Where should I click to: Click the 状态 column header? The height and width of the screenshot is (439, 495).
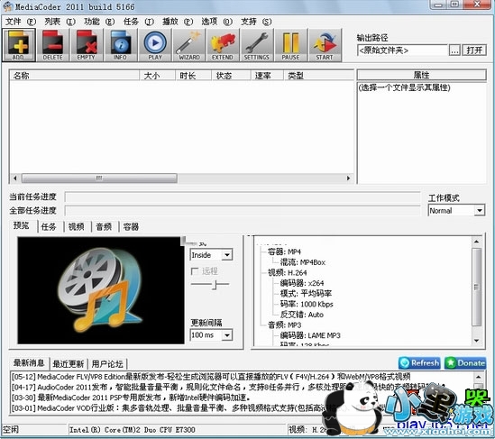231,76
